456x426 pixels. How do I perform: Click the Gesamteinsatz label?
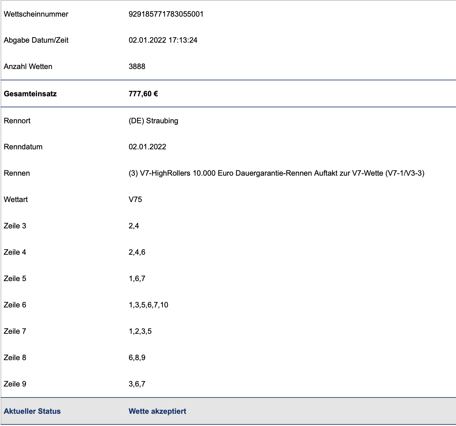click(30, 94)
